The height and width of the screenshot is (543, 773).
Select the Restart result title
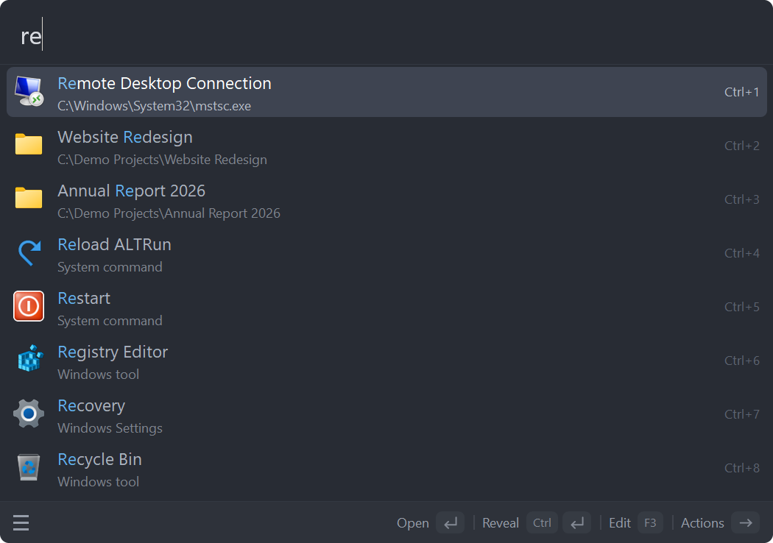84,298
